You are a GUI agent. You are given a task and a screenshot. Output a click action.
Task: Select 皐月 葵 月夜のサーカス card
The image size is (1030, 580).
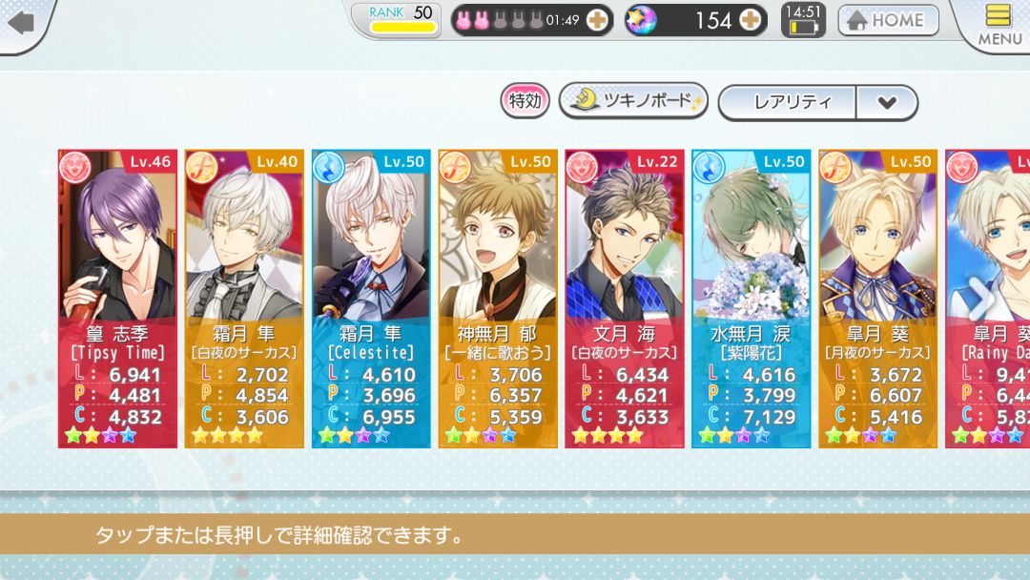tap(878, 299)
